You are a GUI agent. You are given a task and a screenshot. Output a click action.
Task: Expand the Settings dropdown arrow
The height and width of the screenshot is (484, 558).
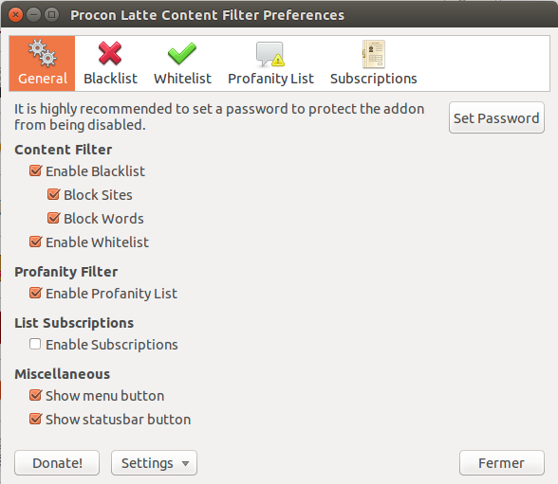(x=185, y=463)
